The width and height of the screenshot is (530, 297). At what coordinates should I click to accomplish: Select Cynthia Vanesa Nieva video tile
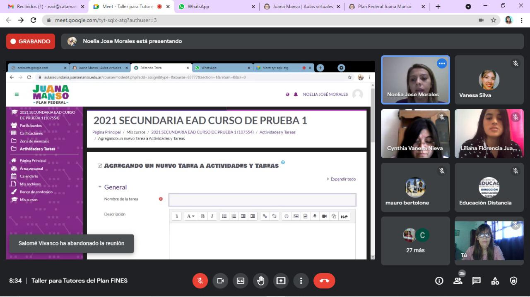415,133
